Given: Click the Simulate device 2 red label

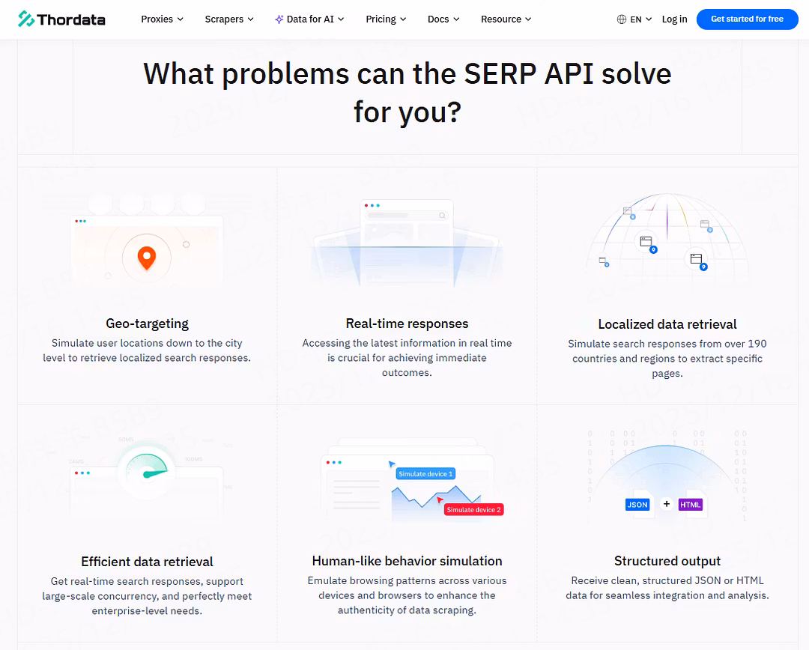Looking at the screenshot, I should click(473, 510).
